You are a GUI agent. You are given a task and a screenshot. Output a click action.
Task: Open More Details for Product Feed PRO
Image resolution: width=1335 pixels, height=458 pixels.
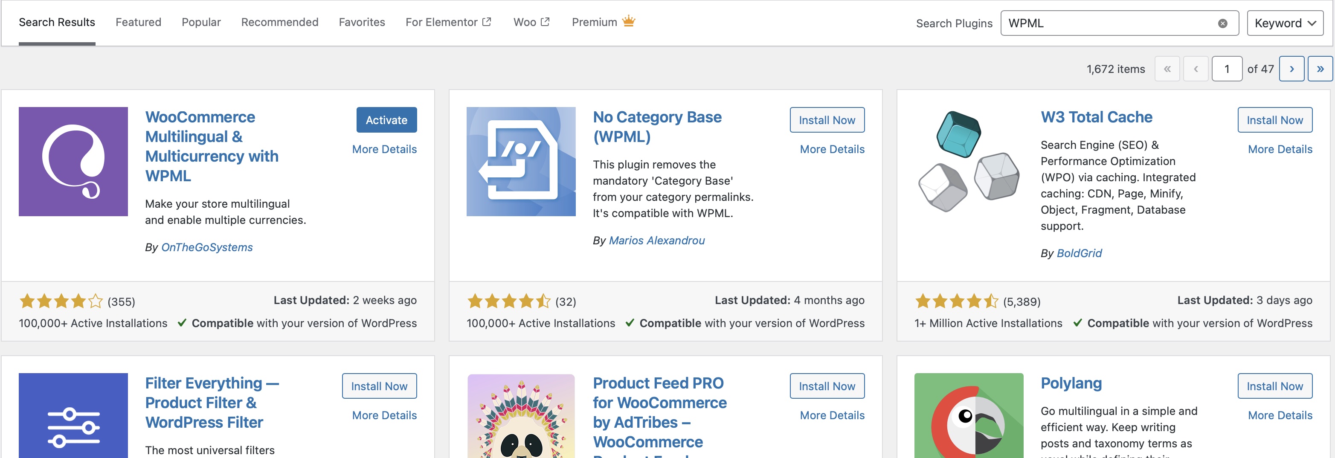832,415
